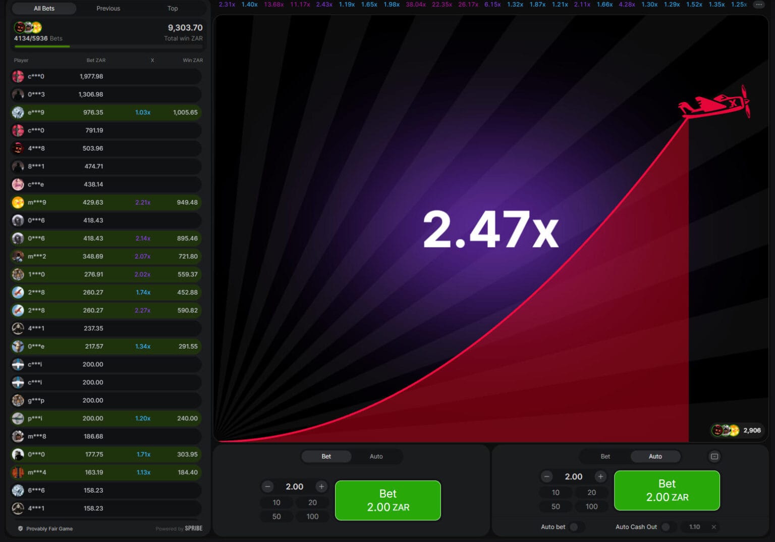775x542 pixels.
Task: Click the plus icon to increase right bet amount
Action: [600, 476]
